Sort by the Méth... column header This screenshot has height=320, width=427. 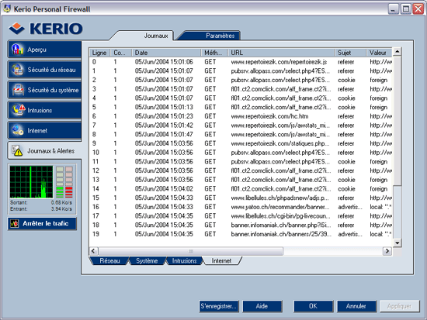click(x=214, y=53)
